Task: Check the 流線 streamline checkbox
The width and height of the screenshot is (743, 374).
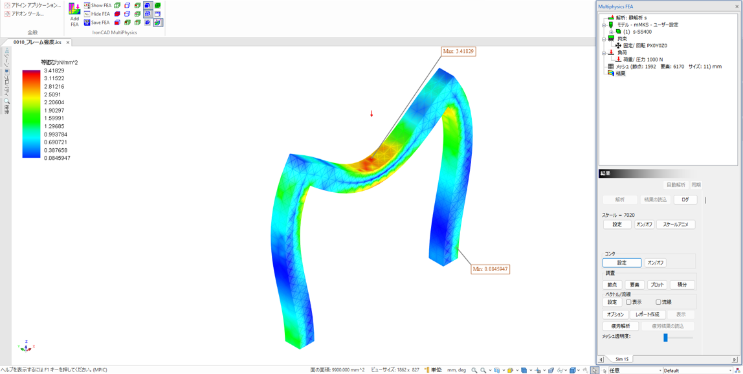Action: [x=658, y=302]
